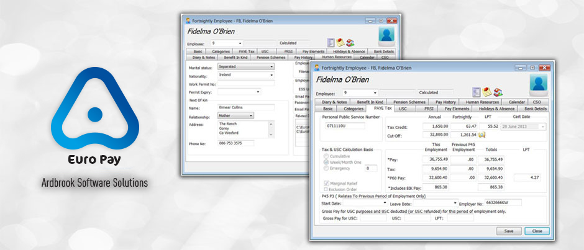Open the Leave Date dropdown

pyautogui.click(x=455, y=203)
